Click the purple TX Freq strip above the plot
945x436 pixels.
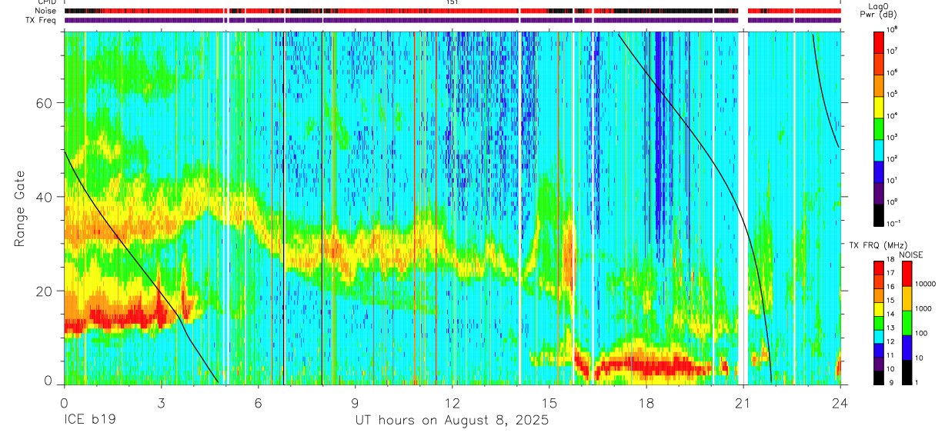click(x=452, y=20)
